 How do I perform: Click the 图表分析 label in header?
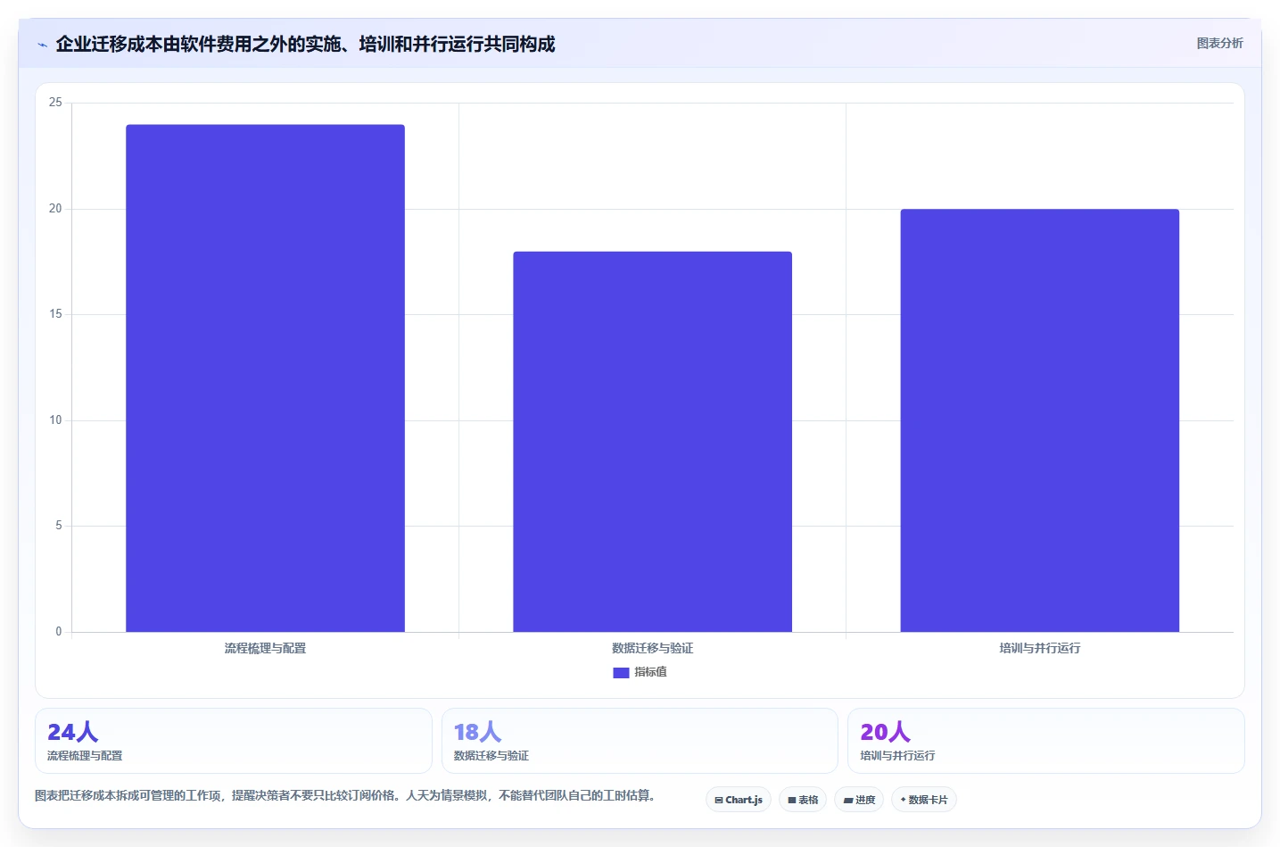[1219, 43]
